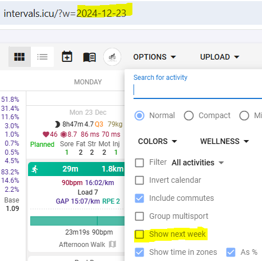Enable the Show next week checkbox
The image size is (262, 261).
tap(140, 234)
